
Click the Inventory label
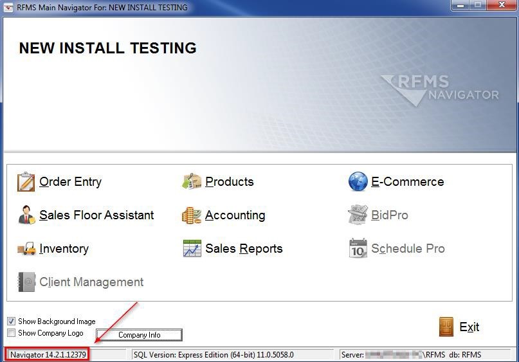coord(64,248)
